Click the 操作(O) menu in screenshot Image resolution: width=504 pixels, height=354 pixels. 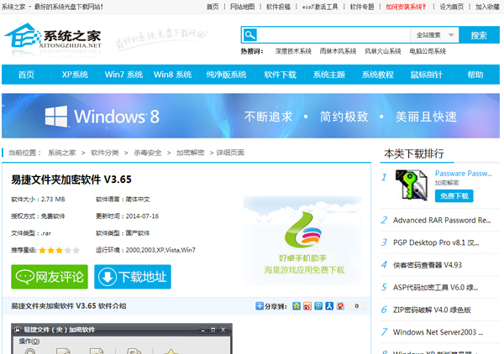(29, 341)
